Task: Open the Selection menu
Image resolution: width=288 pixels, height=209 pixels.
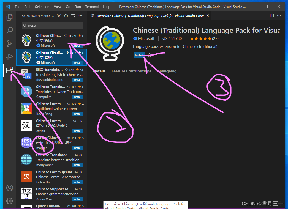Action: pyautogui.click(x=42, y=7)
